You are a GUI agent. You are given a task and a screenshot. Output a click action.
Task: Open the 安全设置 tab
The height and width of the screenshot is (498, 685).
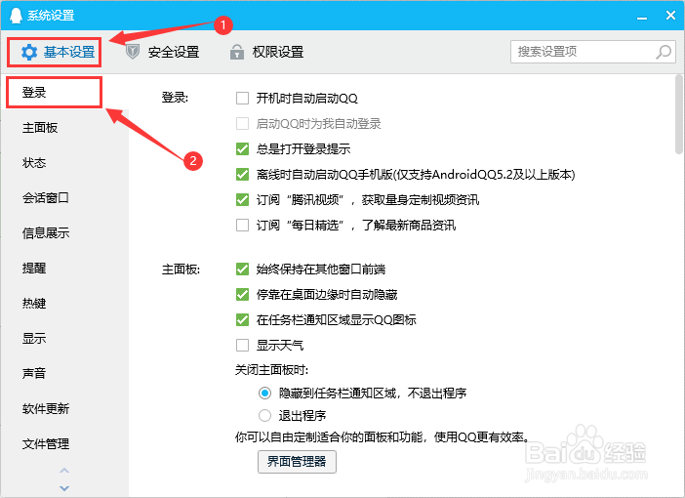coord(163,52)
